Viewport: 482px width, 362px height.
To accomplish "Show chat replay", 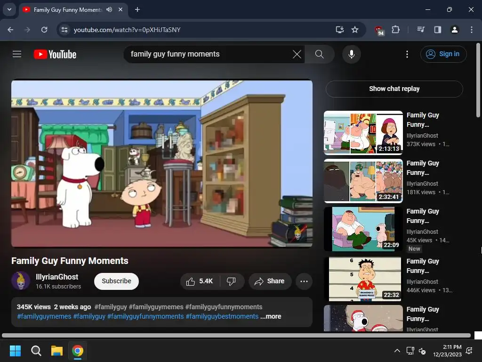I will click(x=394, y=89).
